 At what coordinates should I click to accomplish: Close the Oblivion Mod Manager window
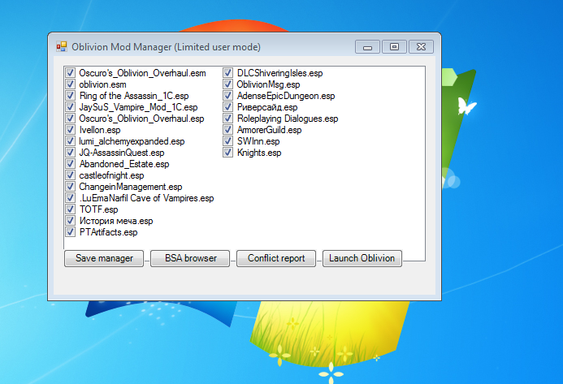coord(421,47)
